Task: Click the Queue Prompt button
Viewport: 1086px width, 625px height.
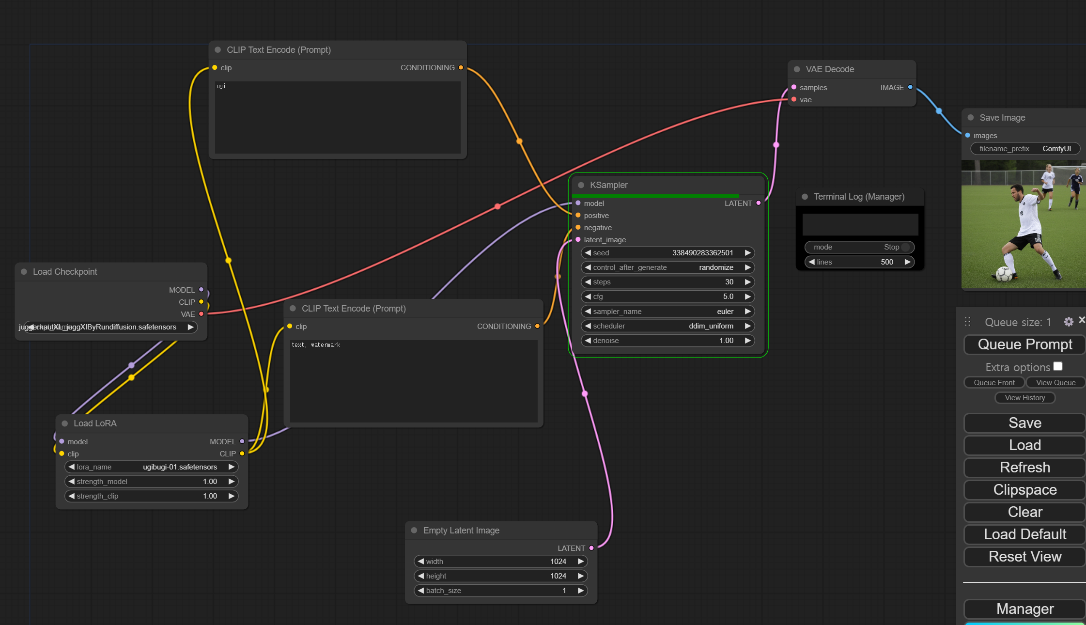Action: click(x=1024, y=344)
